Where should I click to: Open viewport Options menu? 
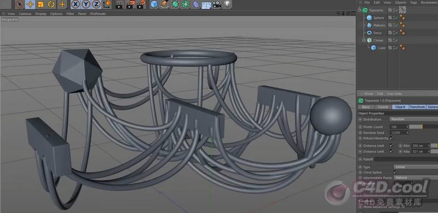[56, 14]
